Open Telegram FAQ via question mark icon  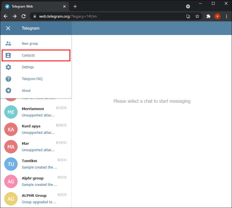pyautogui.click(x=8, y=79)
